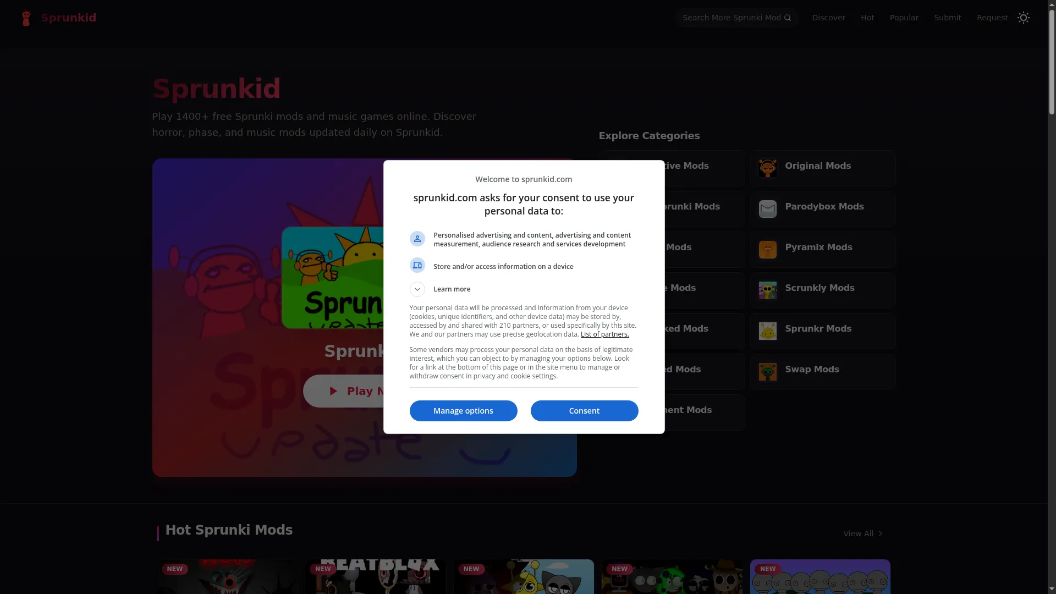1056x594 pixels.
Task: Expand the Learn more chevron
Action: pyautogui.click(x=417, y=289)
